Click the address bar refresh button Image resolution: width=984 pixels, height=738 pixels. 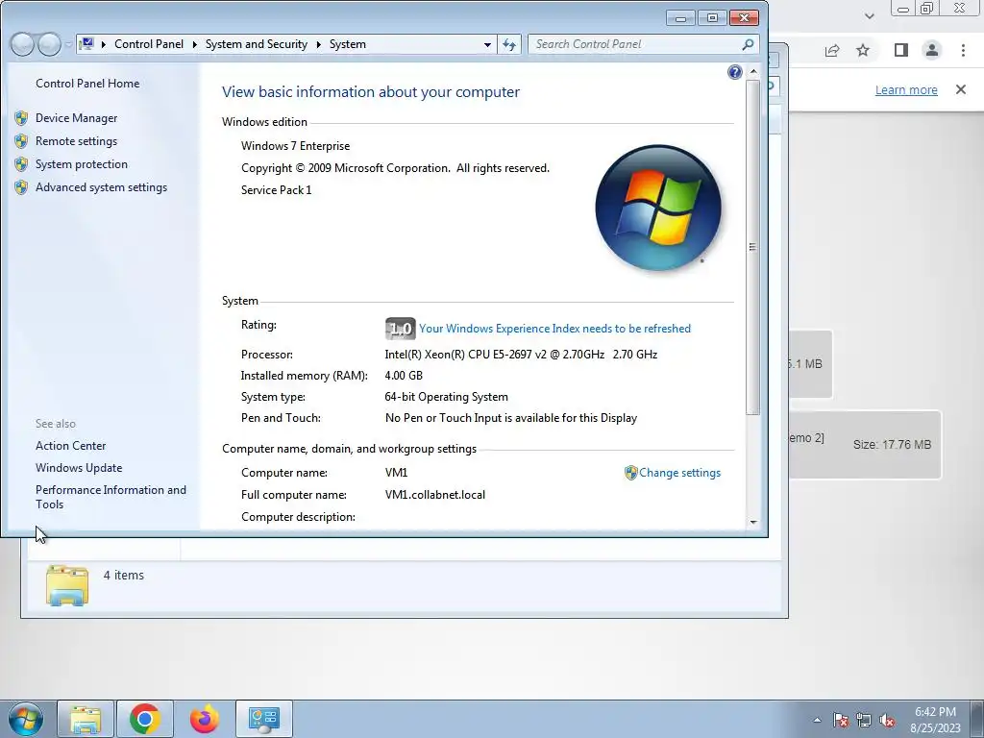click(x=509, y=44)
